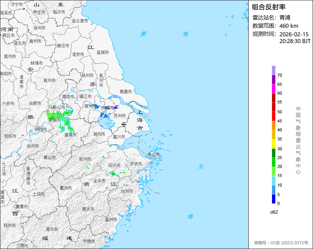This screenshot has height=249, width=313.
Task: Click the 苏州市 city label
Action: tap(120, 116)
